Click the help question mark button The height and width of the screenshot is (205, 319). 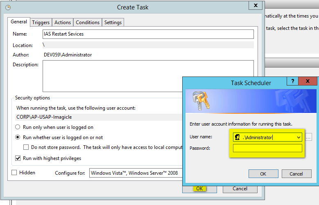(x=292, y=82)
